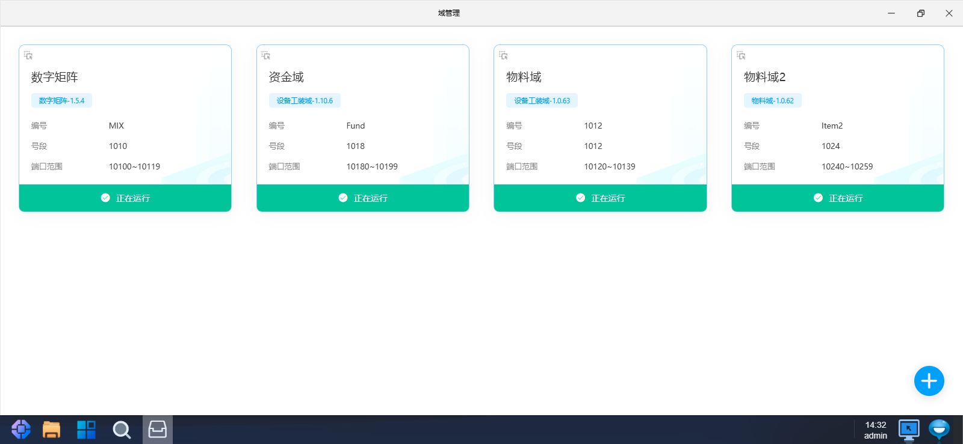
Task: Click the Fund code value
Action: pos(356,126)
